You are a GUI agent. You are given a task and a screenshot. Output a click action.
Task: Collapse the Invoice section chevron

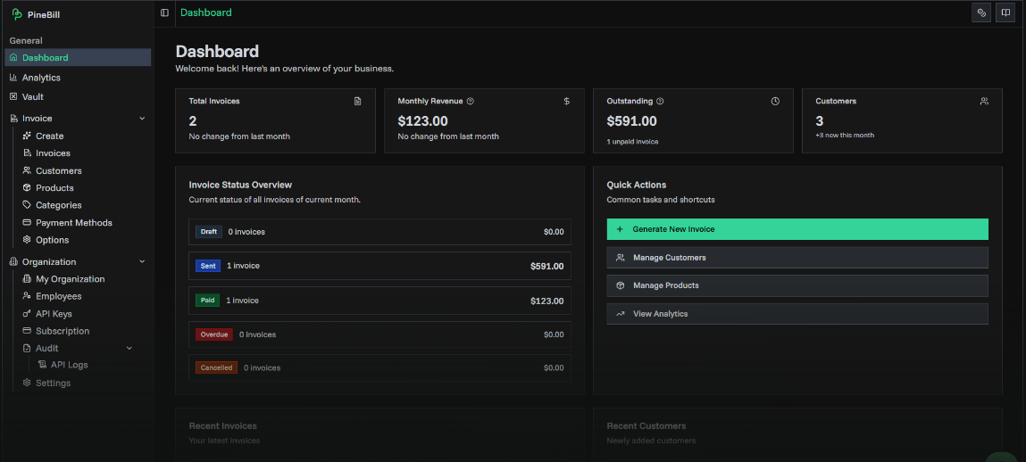(142, 119)
